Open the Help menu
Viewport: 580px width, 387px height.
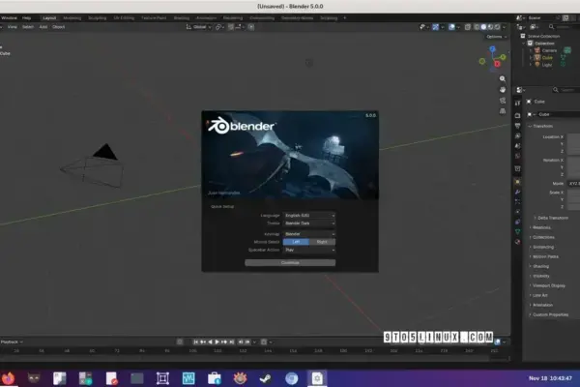27,17
